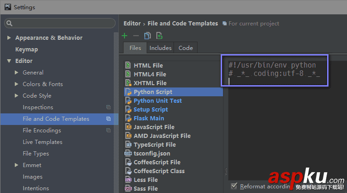Switch to the Includes tab
Image resolution: width=347 pixels, height=193 pixels.
pos(161,48)
